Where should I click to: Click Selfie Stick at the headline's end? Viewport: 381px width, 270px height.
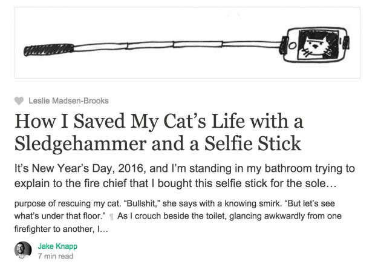click(253, 143)
